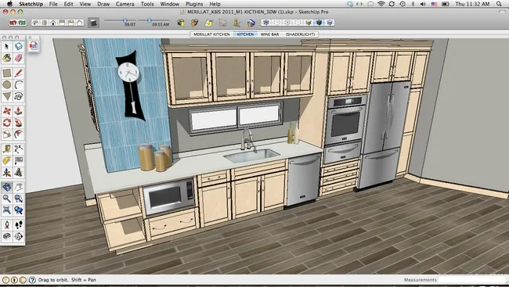Select the Pan hand tool
The width and height of the screenshot is (509, 287).
(19, 187)
